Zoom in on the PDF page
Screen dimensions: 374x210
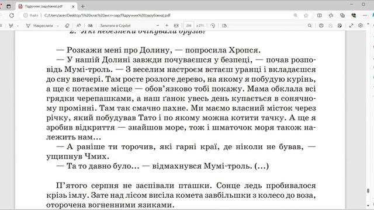[167, 26]
